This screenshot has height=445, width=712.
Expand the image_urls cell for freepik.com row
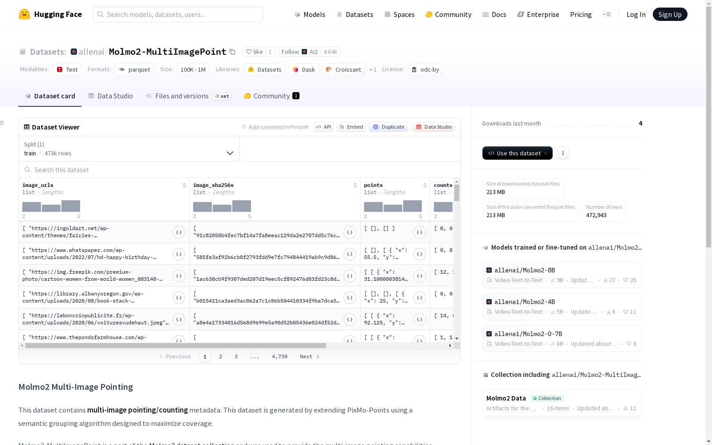click(179, 276)
